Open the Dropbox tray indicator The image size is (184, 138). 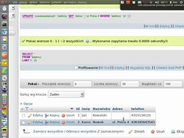click(134, 2)
